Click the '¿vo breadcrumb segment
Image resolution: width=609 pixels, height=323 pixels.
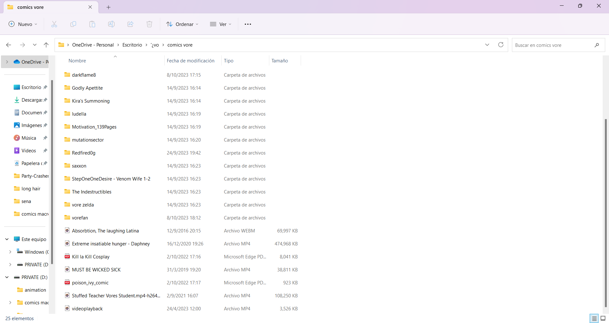pyautogui.click(x=155, y=45)
